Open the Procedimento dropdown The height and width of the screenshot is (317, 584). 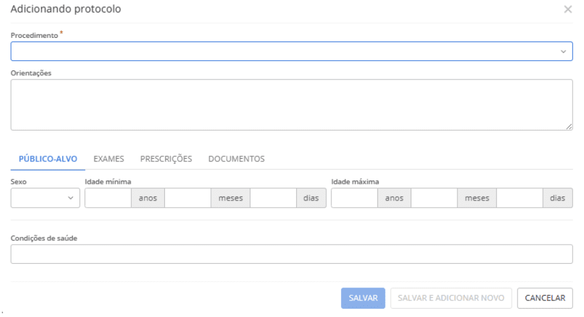pos(281,51)
